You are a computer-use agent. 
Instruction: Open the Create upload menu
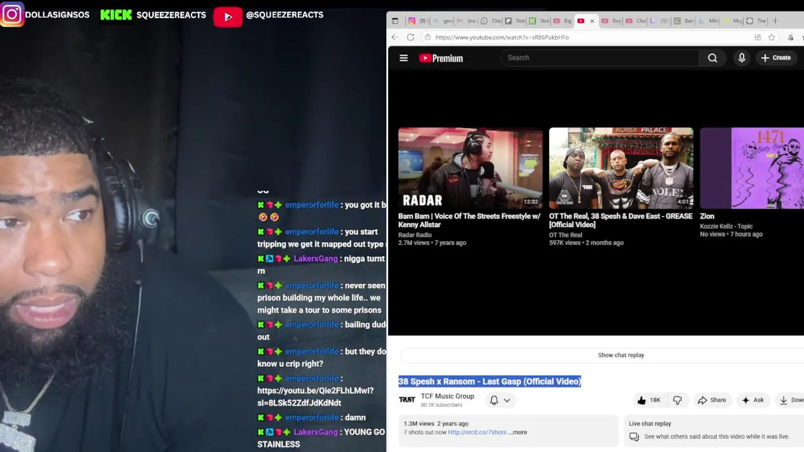[x=776, y=58]
